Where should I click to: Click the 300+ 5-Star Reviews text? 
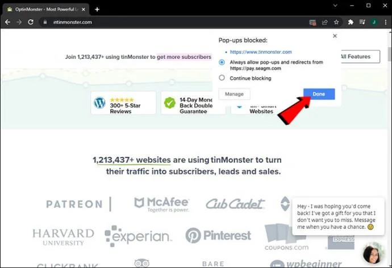tap(125, 108)
